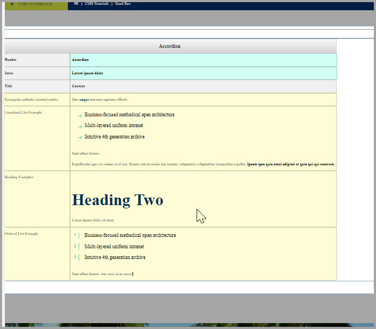The image size is (376, 329).
Task: Click the Header row label
Action: [x=11, y=60]
